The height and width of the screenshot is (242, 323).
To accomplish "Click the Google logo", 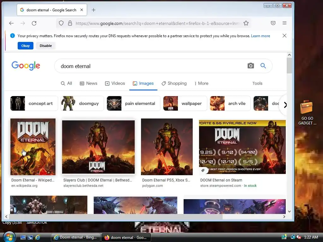I will coord(26,66).
